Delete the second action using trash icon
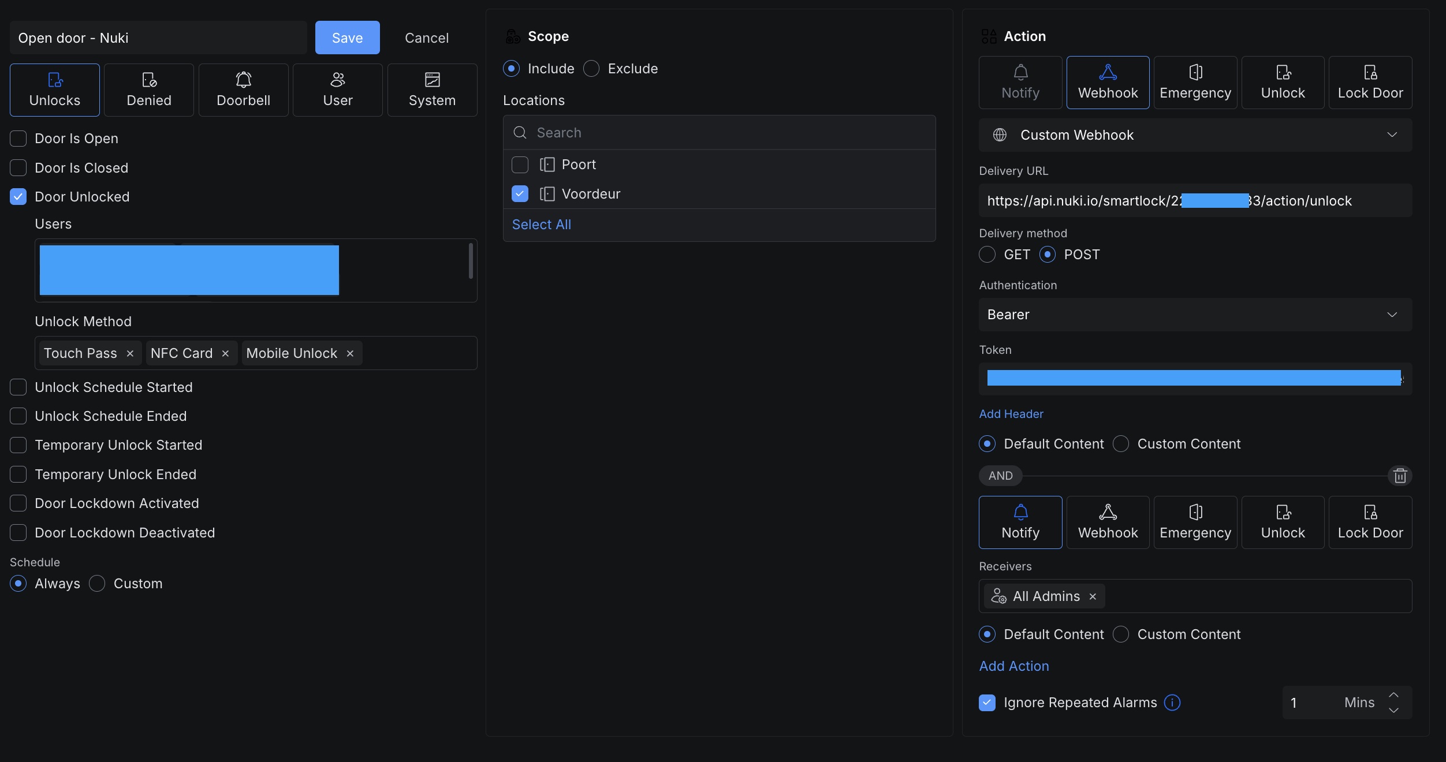Image resolution: width=1446 pixels, height=762 pixels. click(1400, 476)
